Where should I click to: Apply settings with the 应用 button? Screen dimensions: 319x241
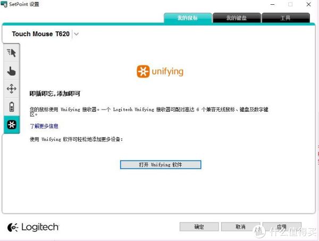(282, 227)
